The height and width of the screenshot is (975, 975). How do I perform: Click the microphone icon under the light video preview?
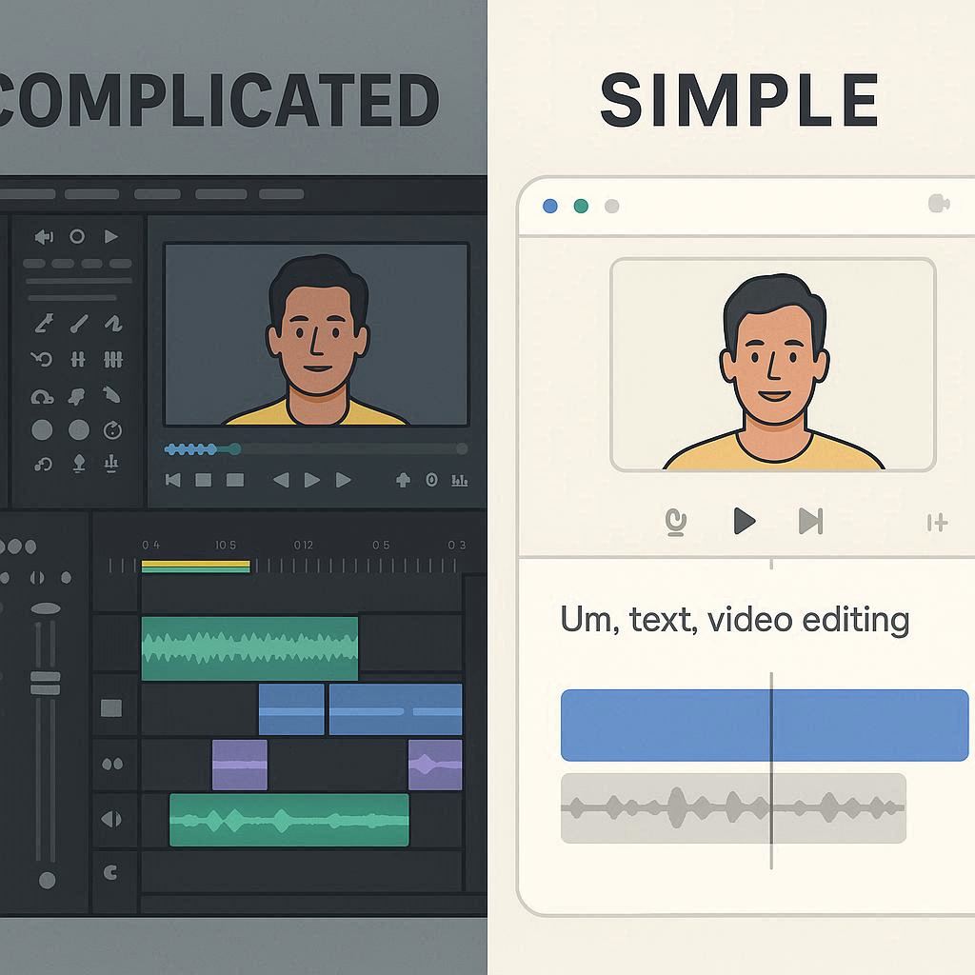point(676,521)
